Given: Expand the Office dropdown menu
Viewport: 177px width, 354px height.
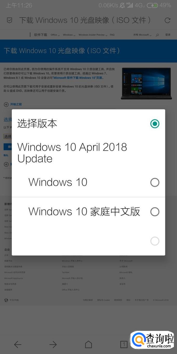Looking at the screenshot, I should pyautogui.click(x=55, y=35).
